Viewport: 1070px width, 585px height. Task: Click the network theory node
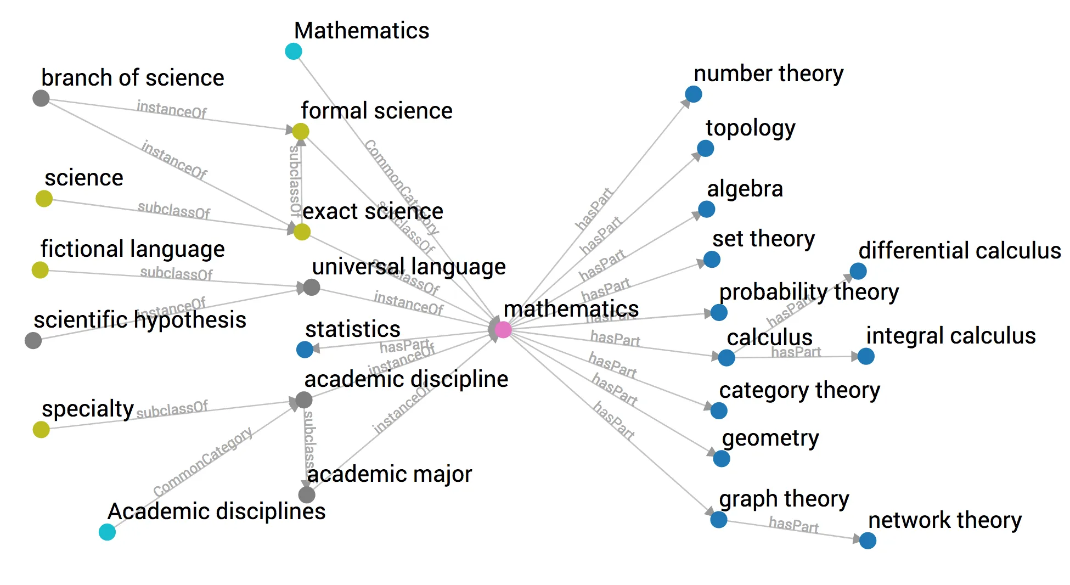pos(868,541)
